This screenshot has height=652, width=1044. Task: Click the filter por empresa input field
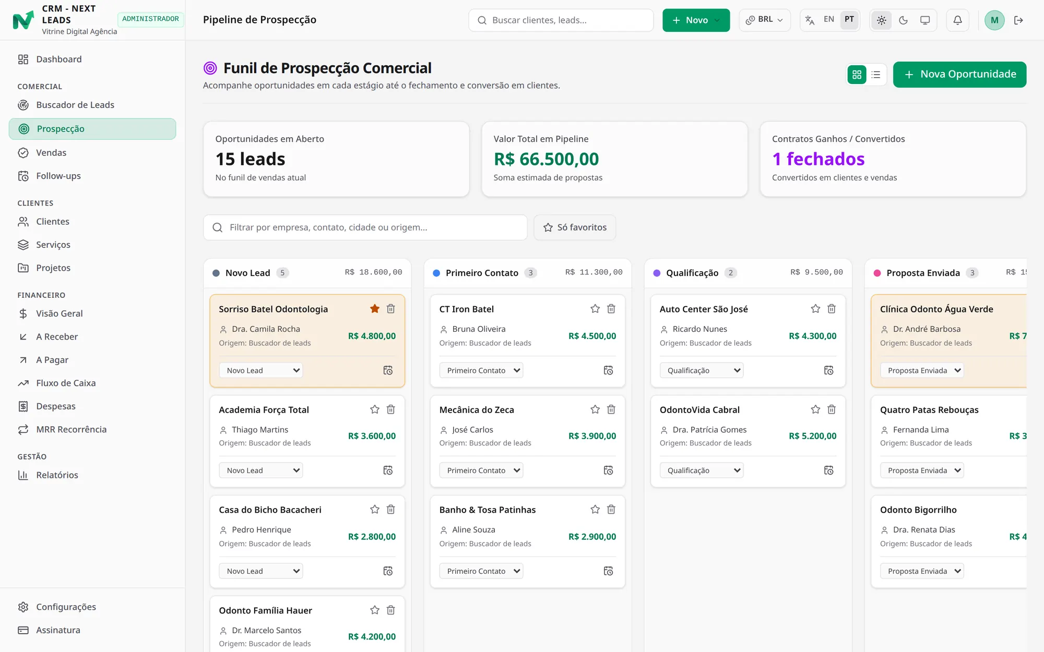click(x=365, y=227)
